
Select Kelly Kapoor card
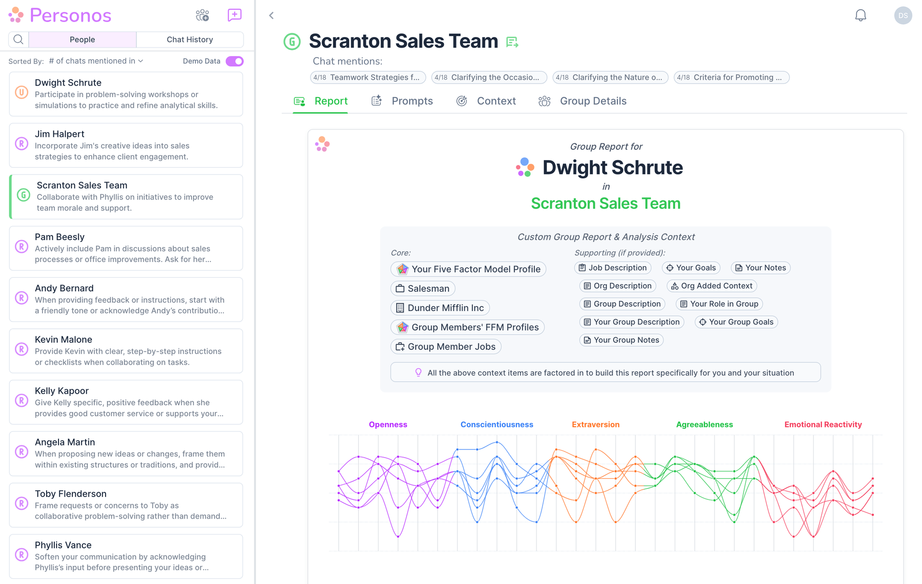pos(126,402)
